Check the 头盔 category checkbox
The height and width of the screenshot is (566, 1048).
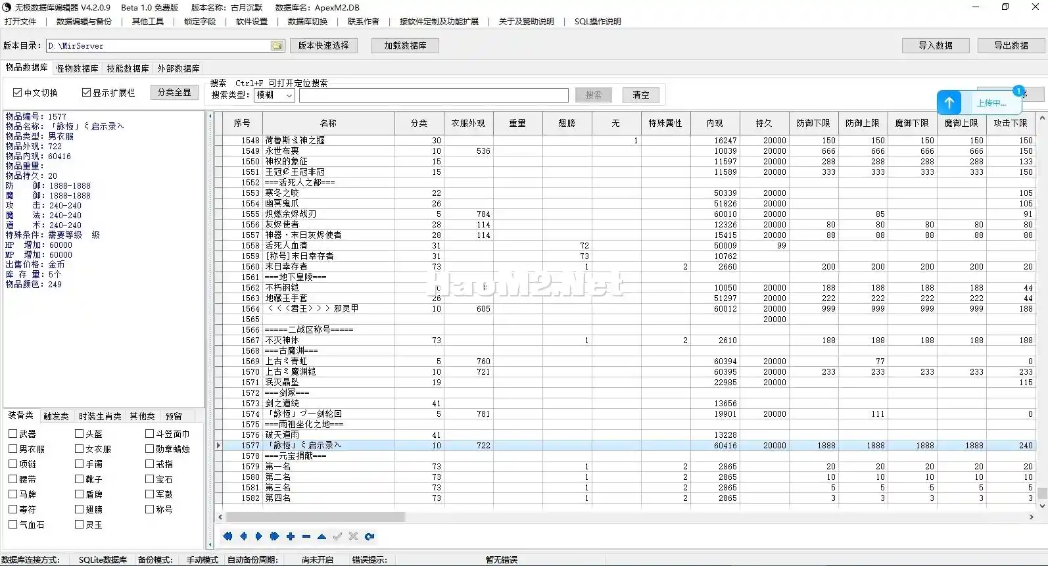[x=79, y=434]
